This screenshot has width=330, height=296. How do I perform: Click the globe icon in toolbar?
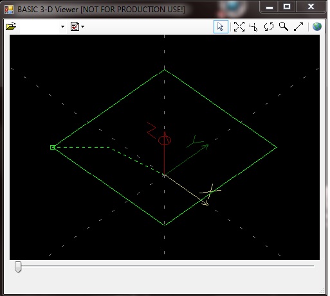[317, 27]
